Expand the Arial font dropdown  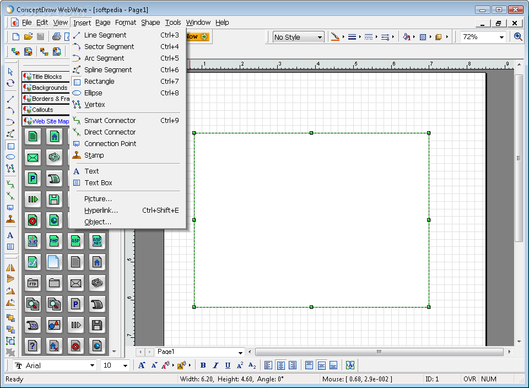click(x=92, y=365)
